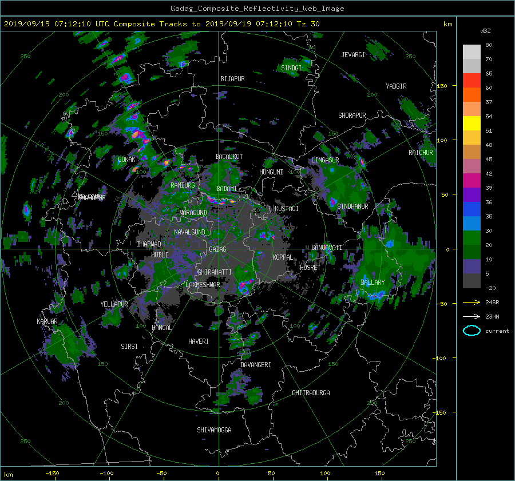The height and width of the screenshot is (481, 515).
Task: Click the HOSPET city label
Action: (x=310, y=268)
